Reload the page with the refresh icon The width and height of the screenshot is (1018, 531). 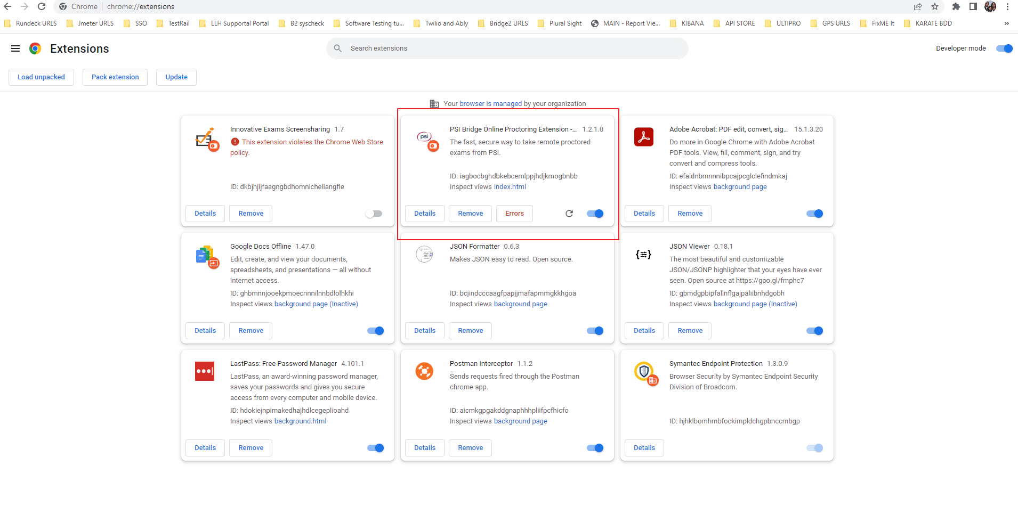point(42,6)
